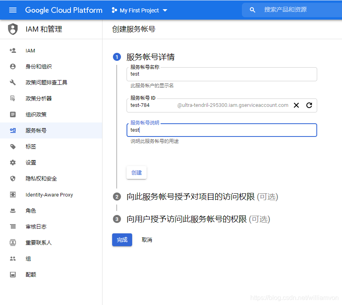Open 隐私权和安全 in the sidebar
The height and width of the screenshot is (305, 342).
point(51,179)
